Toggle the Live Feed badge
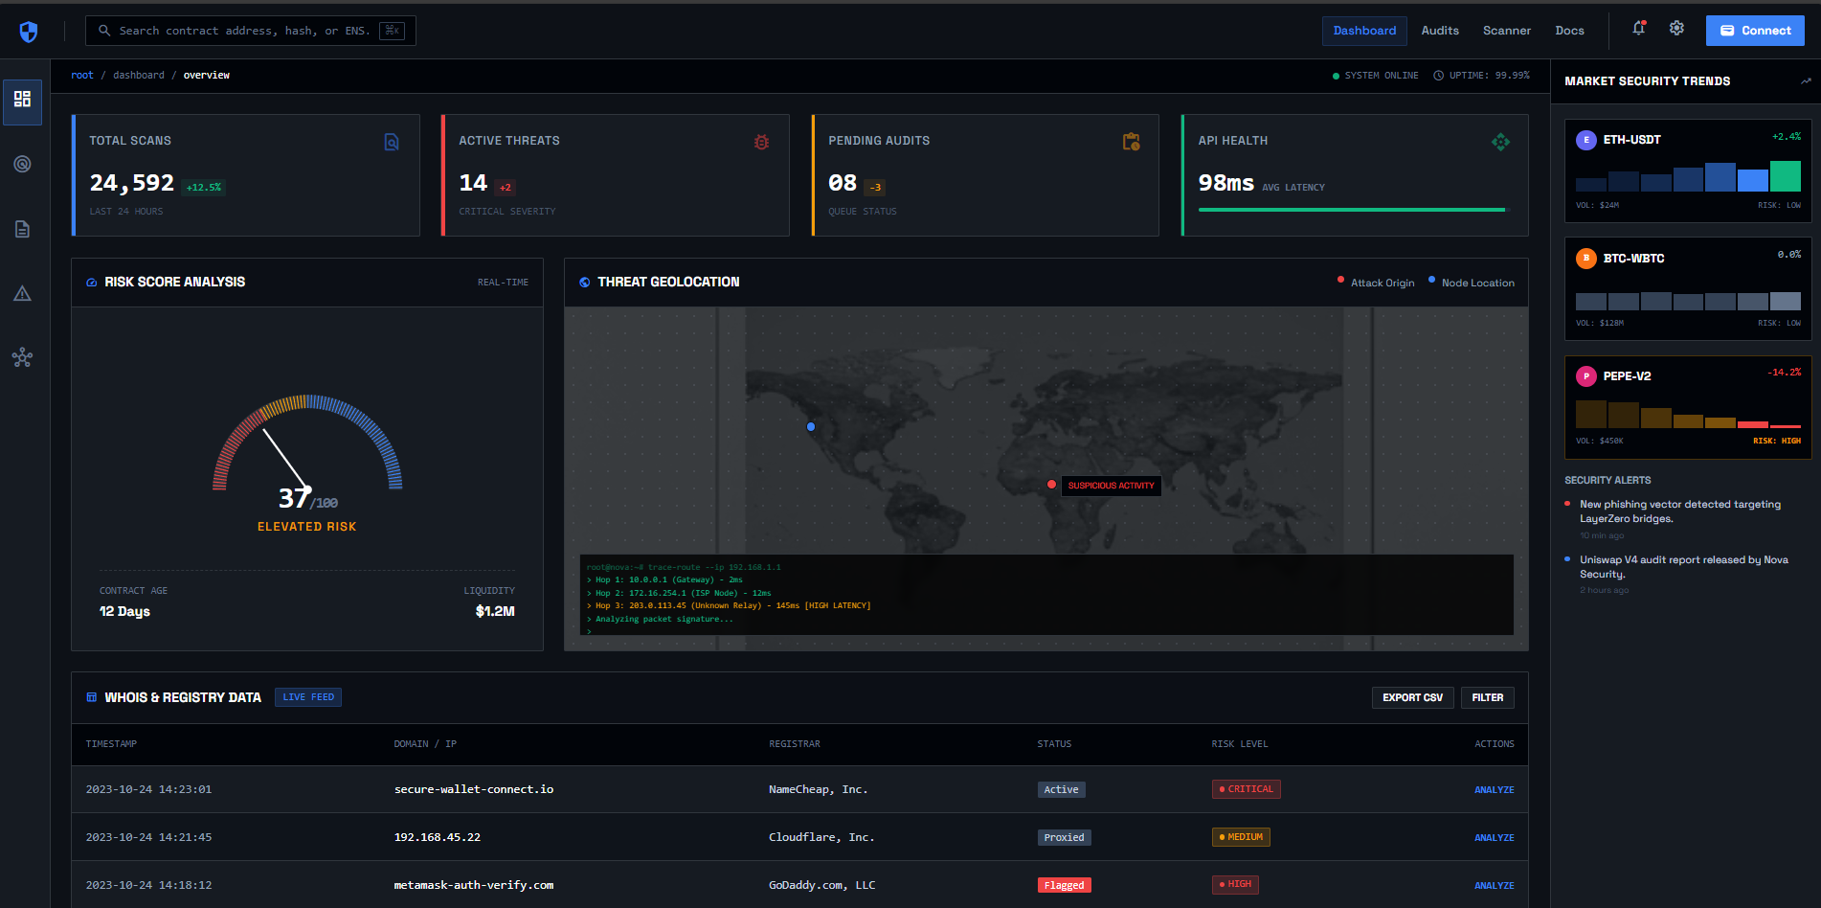 click(x=308, y=697)
